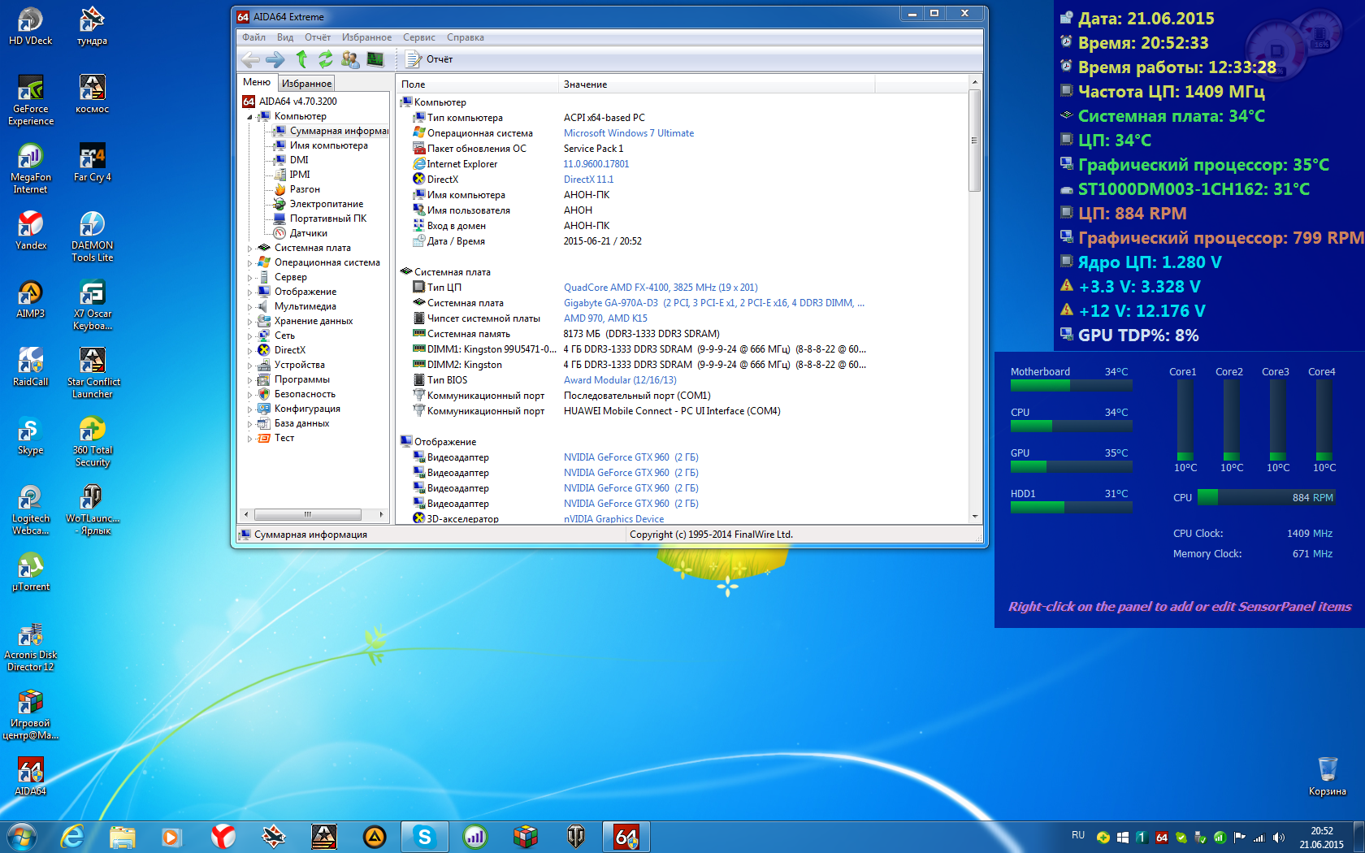Open the Справка menu
Screen dimensions: 1365x853
466,37
